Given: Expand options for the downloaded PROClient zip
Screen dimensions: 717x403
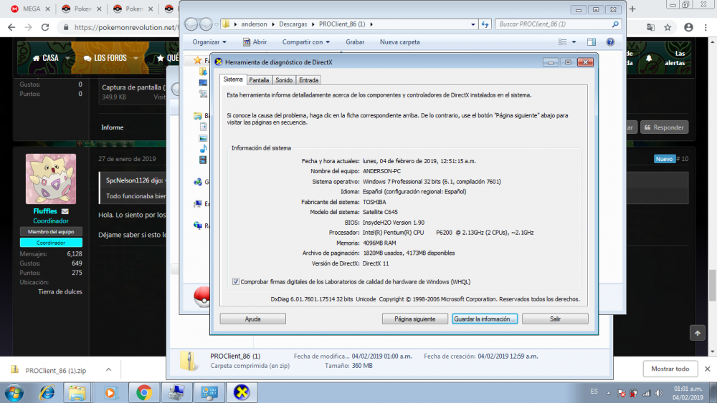Looking at the screenshot, I should point(109,370).
